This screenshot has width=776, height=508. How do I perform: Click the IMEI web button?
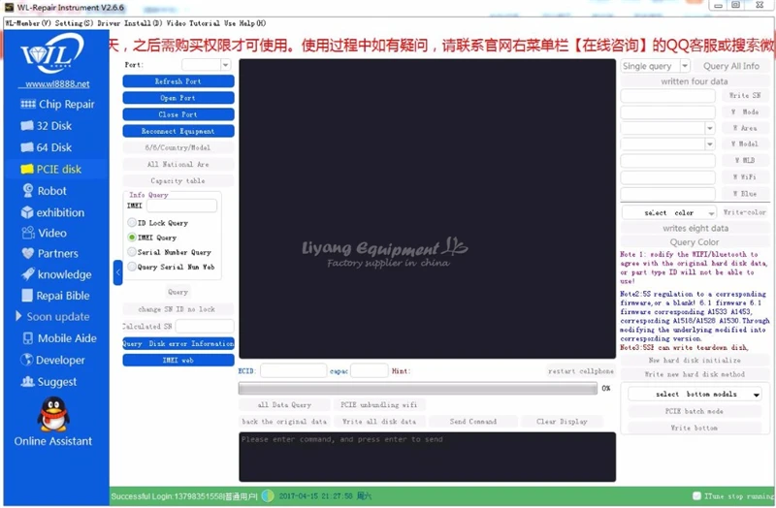point(178,360)
